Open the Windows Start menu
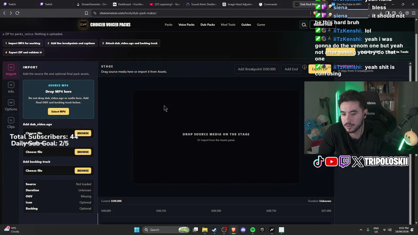Viewport: 418px width, 235px height. [x=137, y=230]
